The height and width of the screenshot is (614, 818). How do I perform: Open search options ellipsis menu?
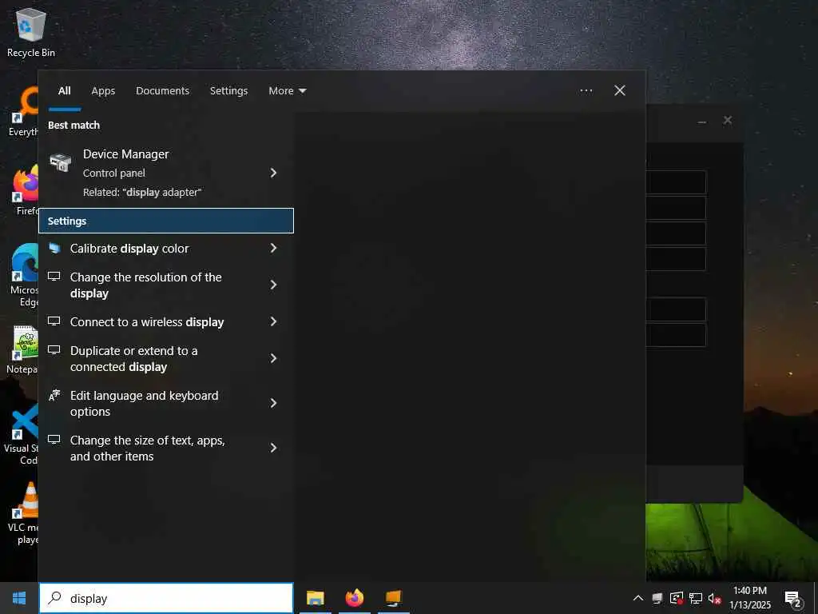click(586, 91)
